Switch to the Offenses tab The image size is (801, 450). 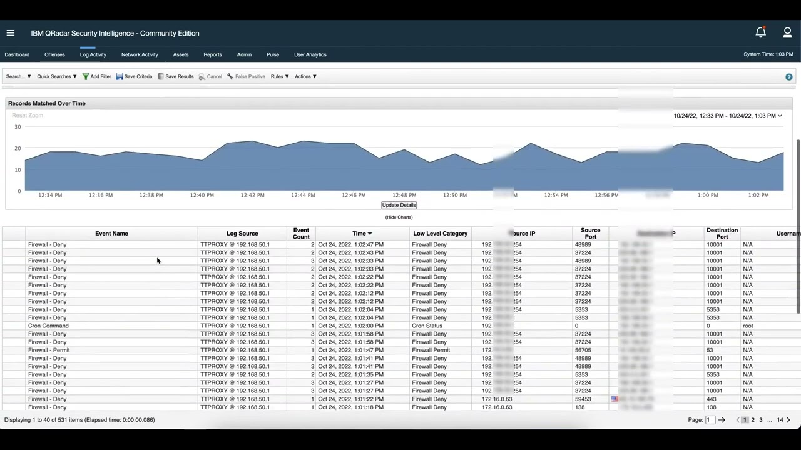point(54,54)
